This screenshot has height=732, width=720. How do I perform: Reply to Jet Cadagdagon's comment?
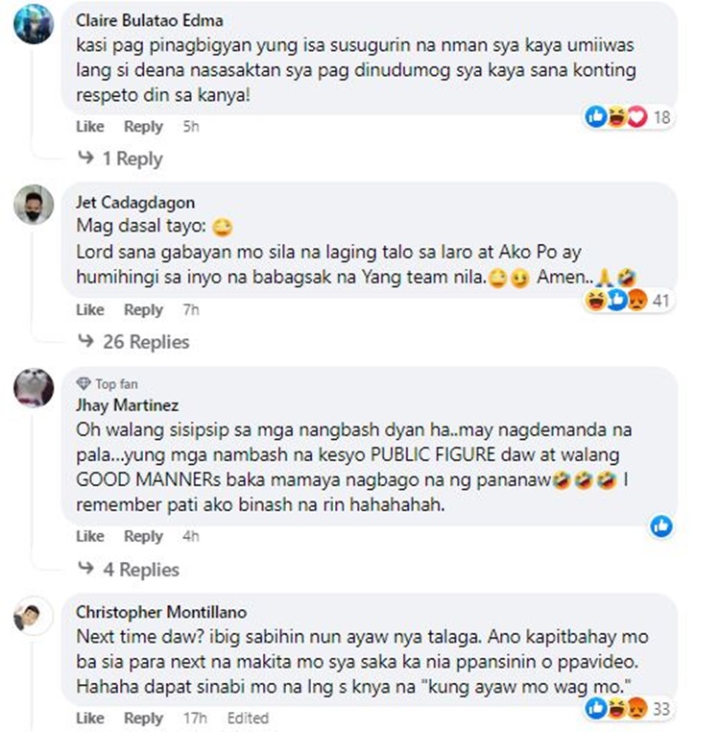click(143, 309)
